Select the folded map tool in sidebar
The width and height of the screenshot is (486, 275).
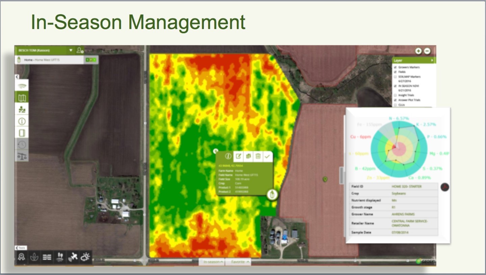pos(22,98)
